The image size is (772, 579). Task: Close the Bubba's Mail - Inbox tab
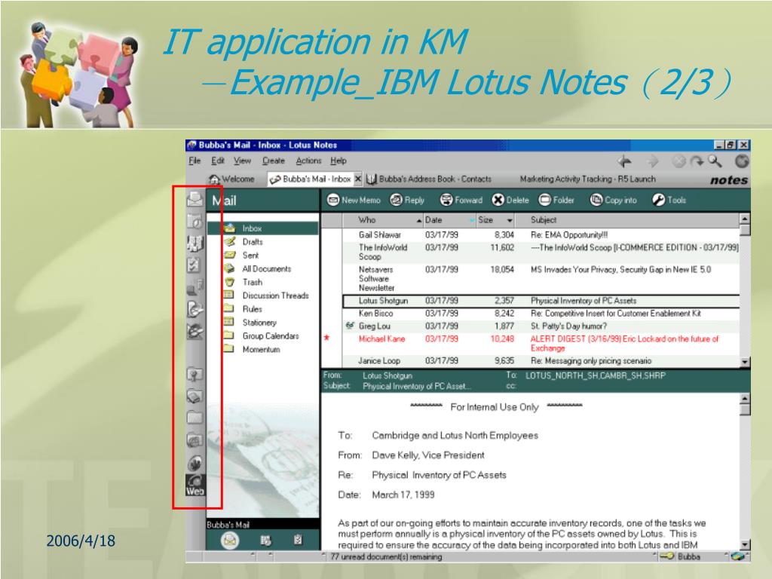(x=358, y=179)
